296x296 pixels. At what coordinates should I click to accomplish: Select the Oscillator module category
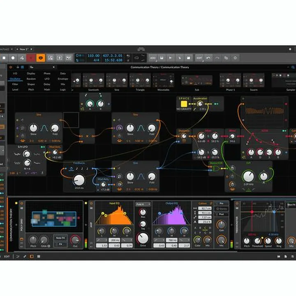[15, 79]
